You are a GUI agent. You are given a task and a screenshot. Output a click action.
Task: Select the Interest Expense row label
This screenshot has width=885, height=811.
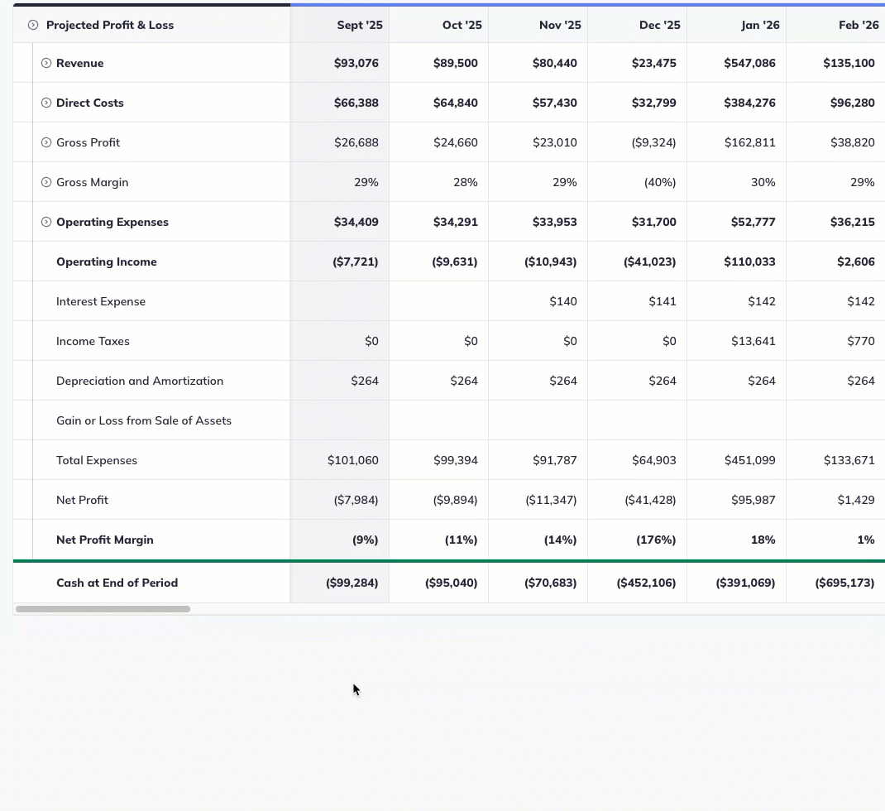click(x=100, y=301)
